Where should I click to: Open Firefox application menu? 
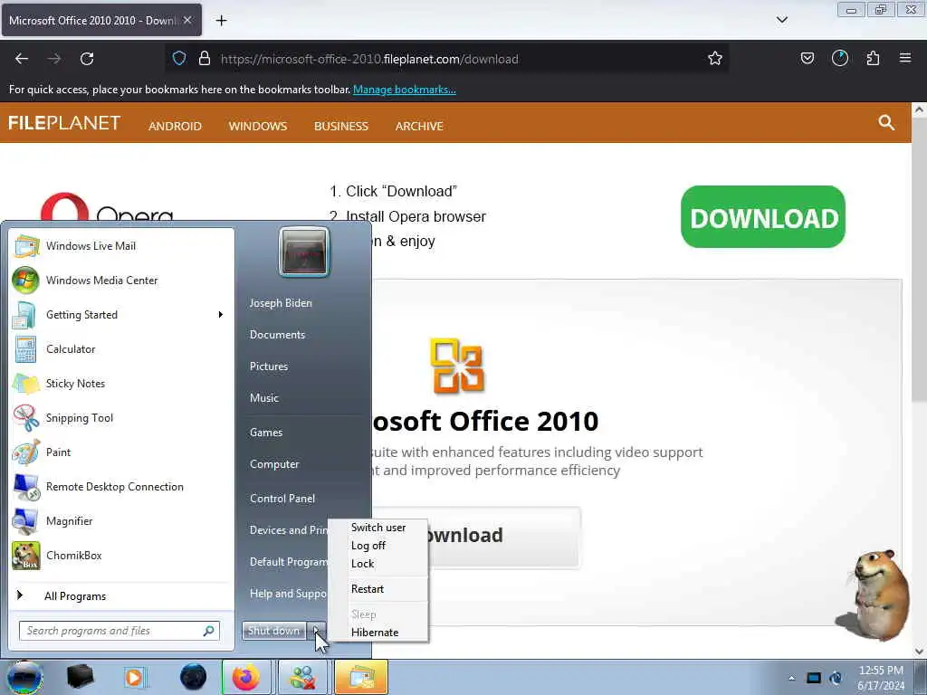[x=905, y=58]
